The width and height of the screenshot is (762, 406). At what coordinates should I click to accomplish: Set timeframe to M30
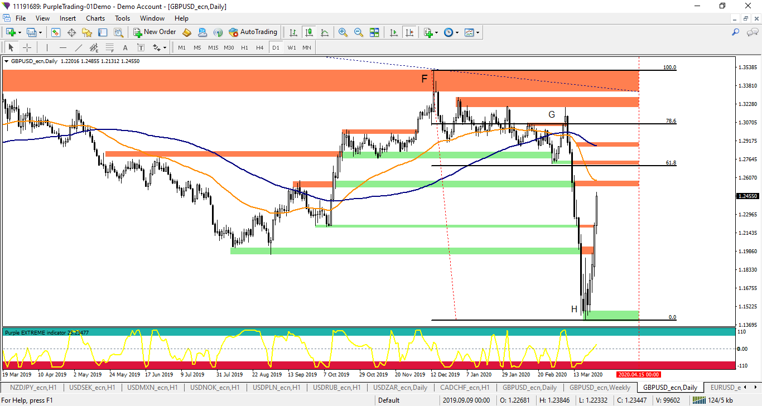pos(229,47)
